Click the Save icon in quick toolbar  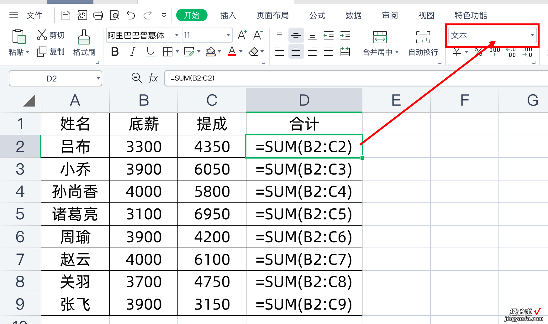point(65,15)
